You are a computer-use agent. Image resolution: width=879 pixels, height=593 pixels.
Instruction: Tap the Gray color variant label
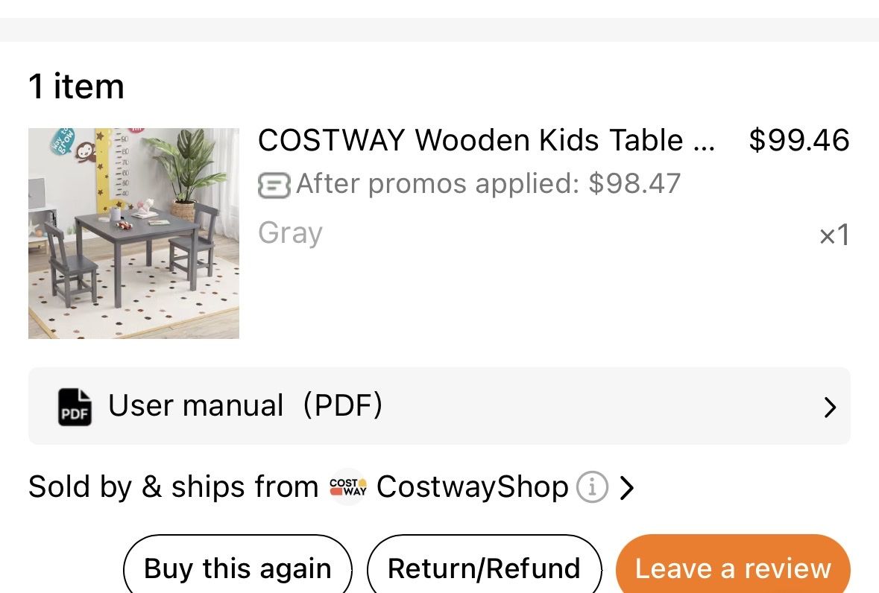click(290, 233)
